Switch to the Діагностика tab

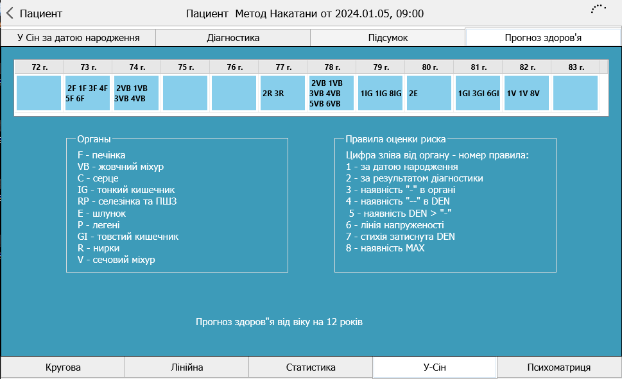[233, 38]
